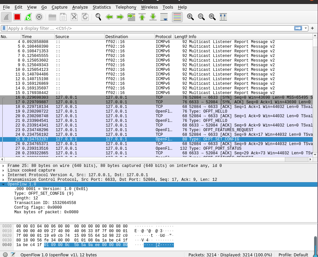Open the Analyze menu
The height and width of the screenshot is (257, 318).
[x=80, y=7]
